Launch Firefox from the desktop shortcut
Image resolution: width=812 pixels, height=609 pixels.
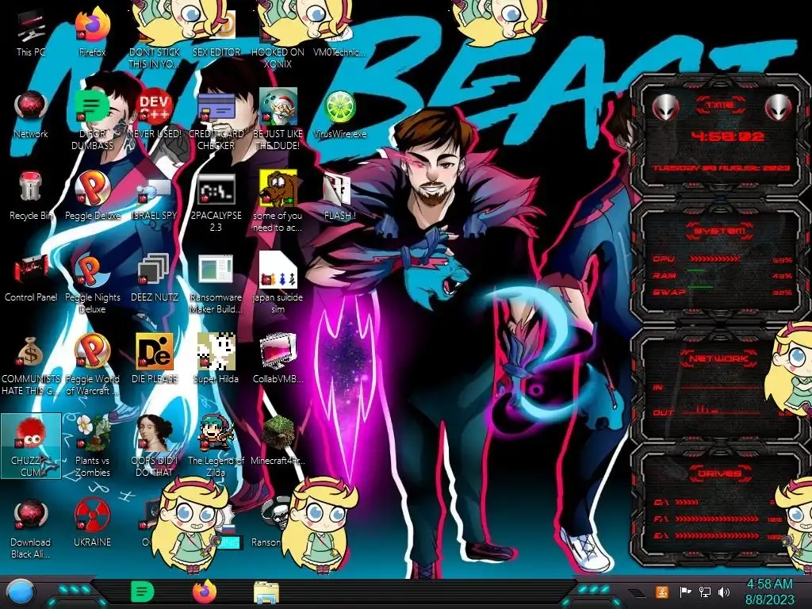click(x=92, y=33)
